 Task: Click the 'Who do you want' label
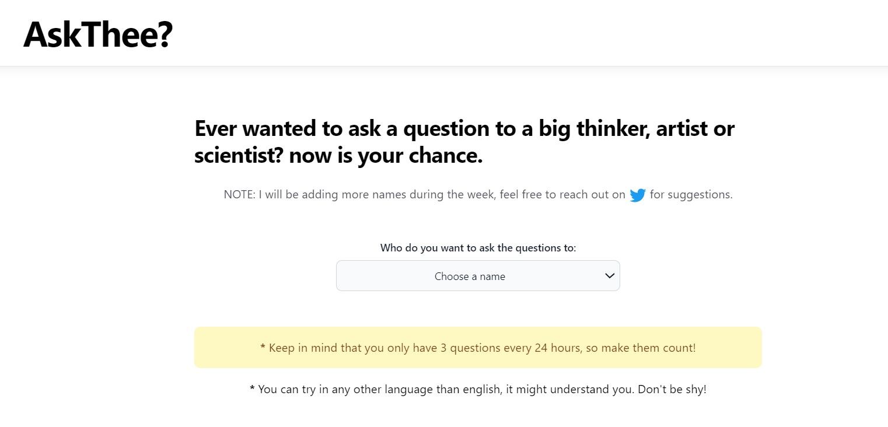(x=477, y=247)
